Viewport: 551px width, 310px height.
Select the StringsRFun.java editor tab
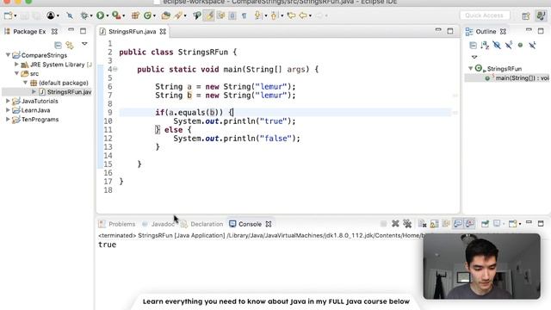(132, 32)
